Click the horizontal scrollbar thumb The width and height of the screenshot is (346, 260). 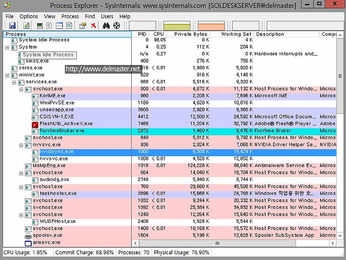[217, 243]
